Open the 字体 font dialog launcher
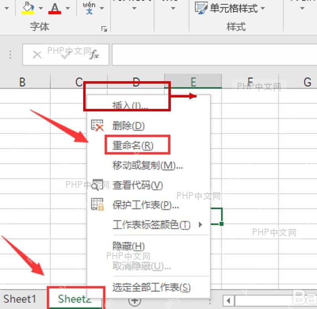Screen dimensions: 317x309 104,29
